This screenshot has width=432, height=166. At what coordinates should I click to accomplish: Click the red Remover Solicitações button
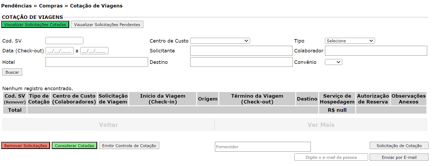[x=26, y=146]
